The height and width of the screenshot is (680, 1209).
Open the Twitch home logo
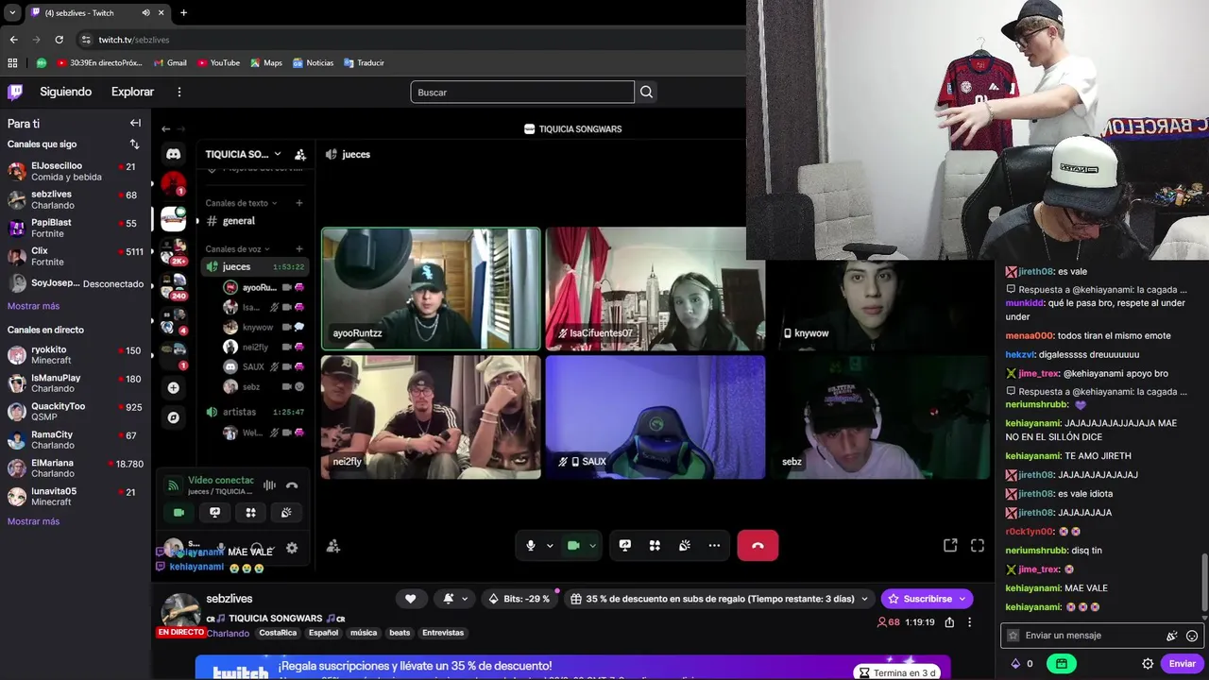click(15, 92)
